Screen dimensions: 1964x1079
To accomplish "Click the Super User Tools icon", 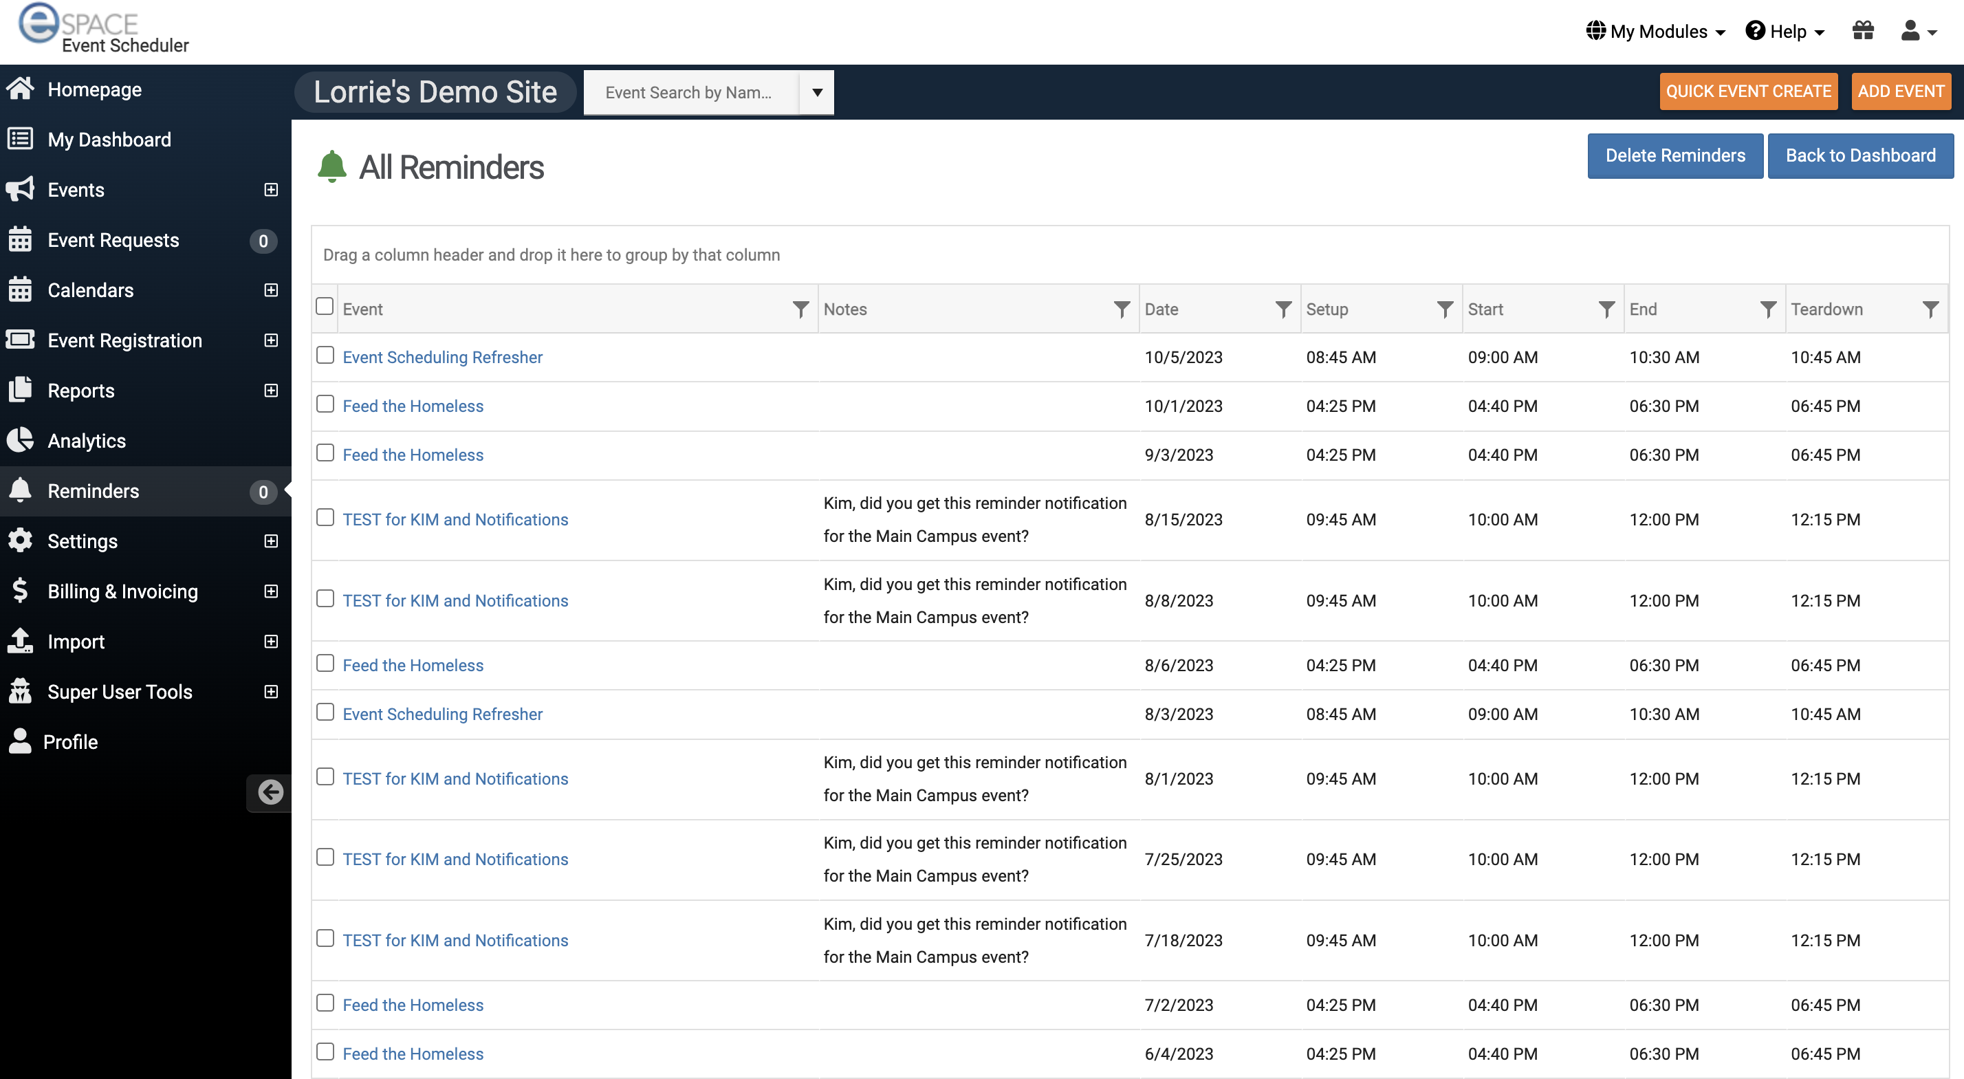I will 21,692.
